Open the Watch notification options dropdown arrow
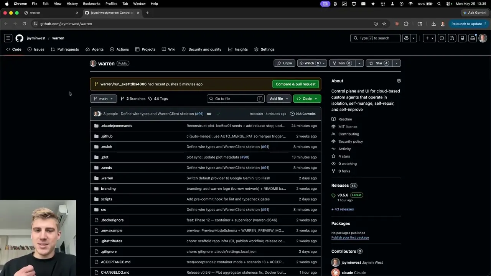This screenshot has width=491, height=276. [x=324, y=63]
